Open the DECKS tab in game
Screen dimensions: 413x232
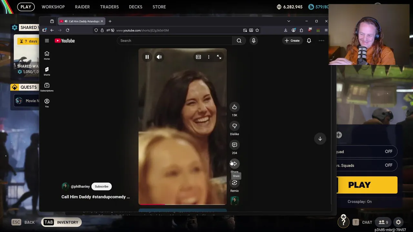click(x=136, y=7)
